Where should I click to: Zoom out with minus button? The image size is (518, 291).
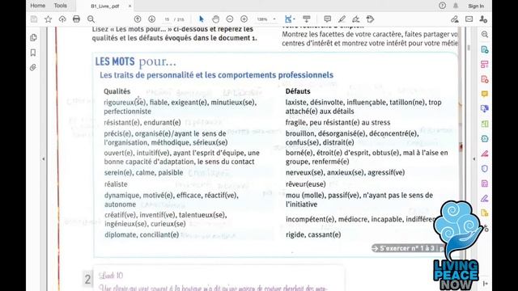[x=230, y=19]
